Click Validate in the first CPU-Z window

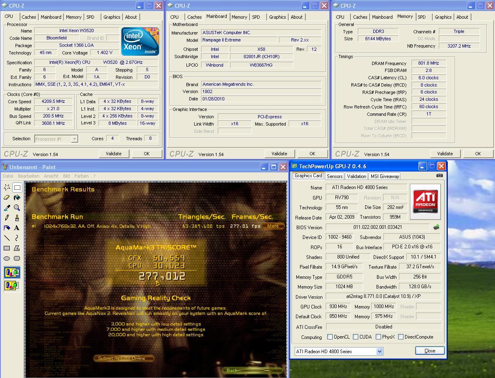coord(114,154)
